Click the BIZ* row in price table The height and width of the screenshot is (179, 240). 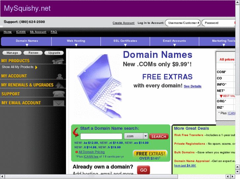click(x=226, y=107)
